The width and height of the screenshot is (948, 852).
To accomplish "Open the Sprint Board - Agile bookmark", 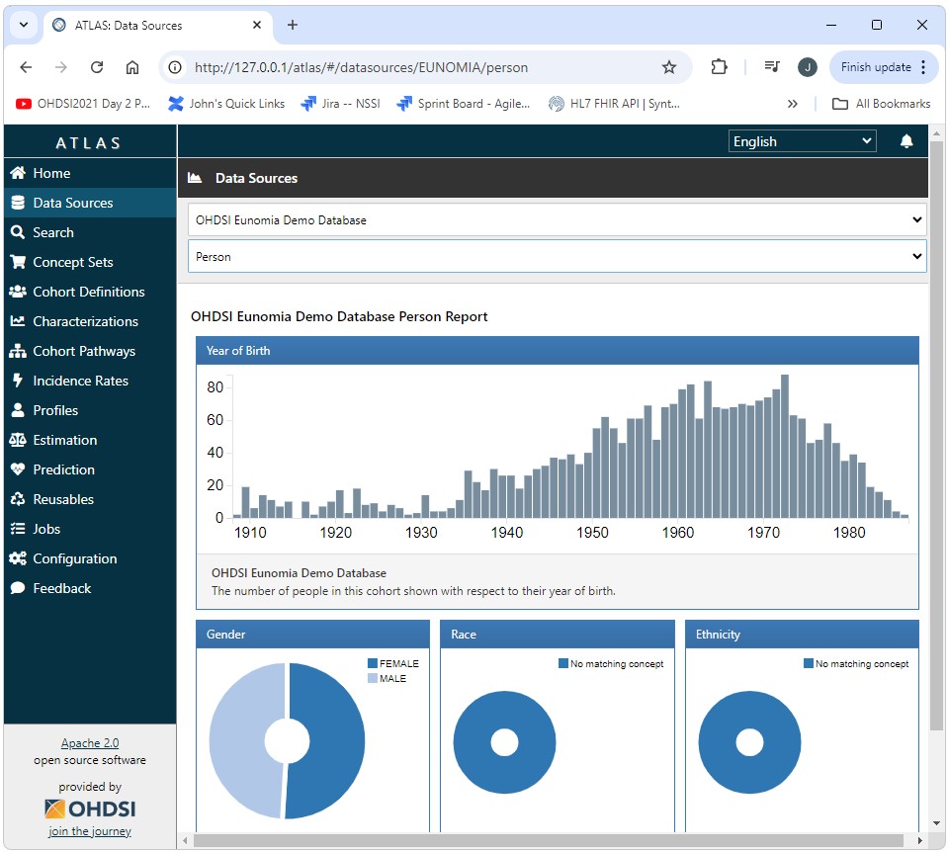I will click(463, 104).
